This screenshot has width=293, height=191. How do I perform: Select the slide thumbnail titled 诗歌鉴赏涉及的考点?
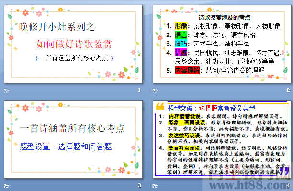pyautogui.click(x=222, y=44)
